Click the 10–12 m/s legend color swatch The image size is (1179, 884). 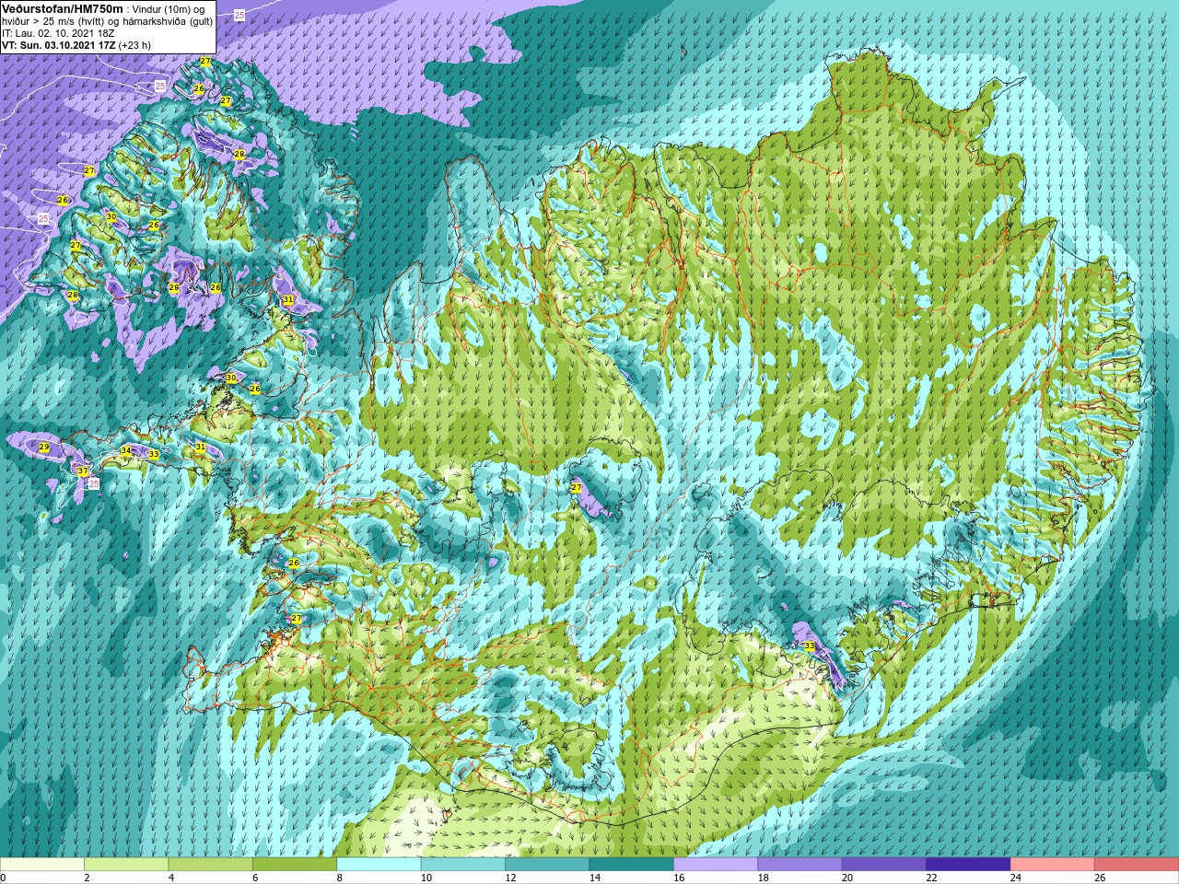point(463,865)
